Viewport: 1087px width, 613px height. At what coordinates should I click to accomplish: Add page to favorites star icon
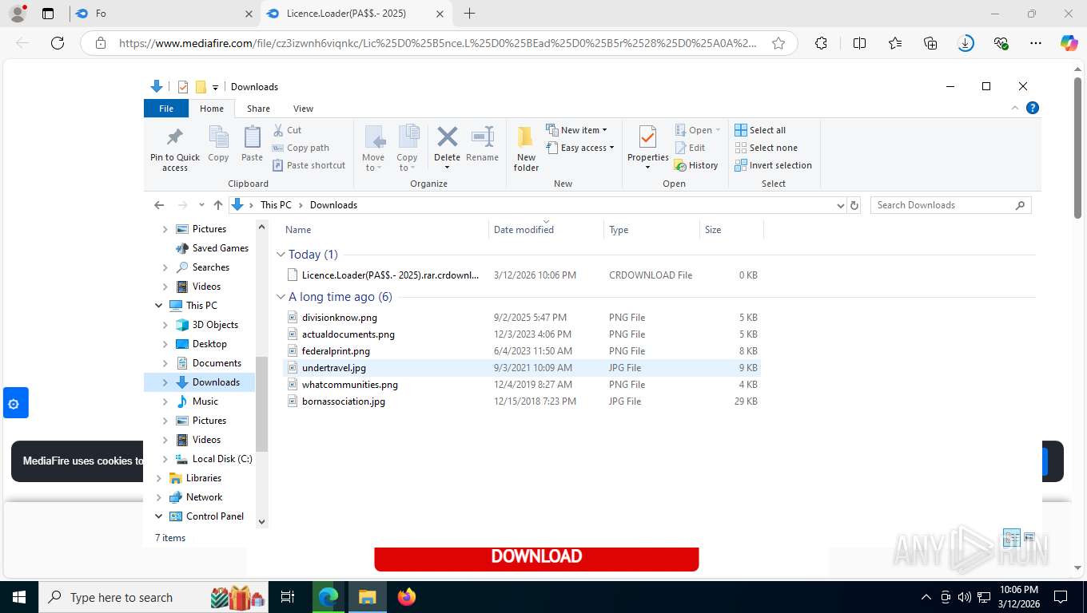tap(778, 43)
